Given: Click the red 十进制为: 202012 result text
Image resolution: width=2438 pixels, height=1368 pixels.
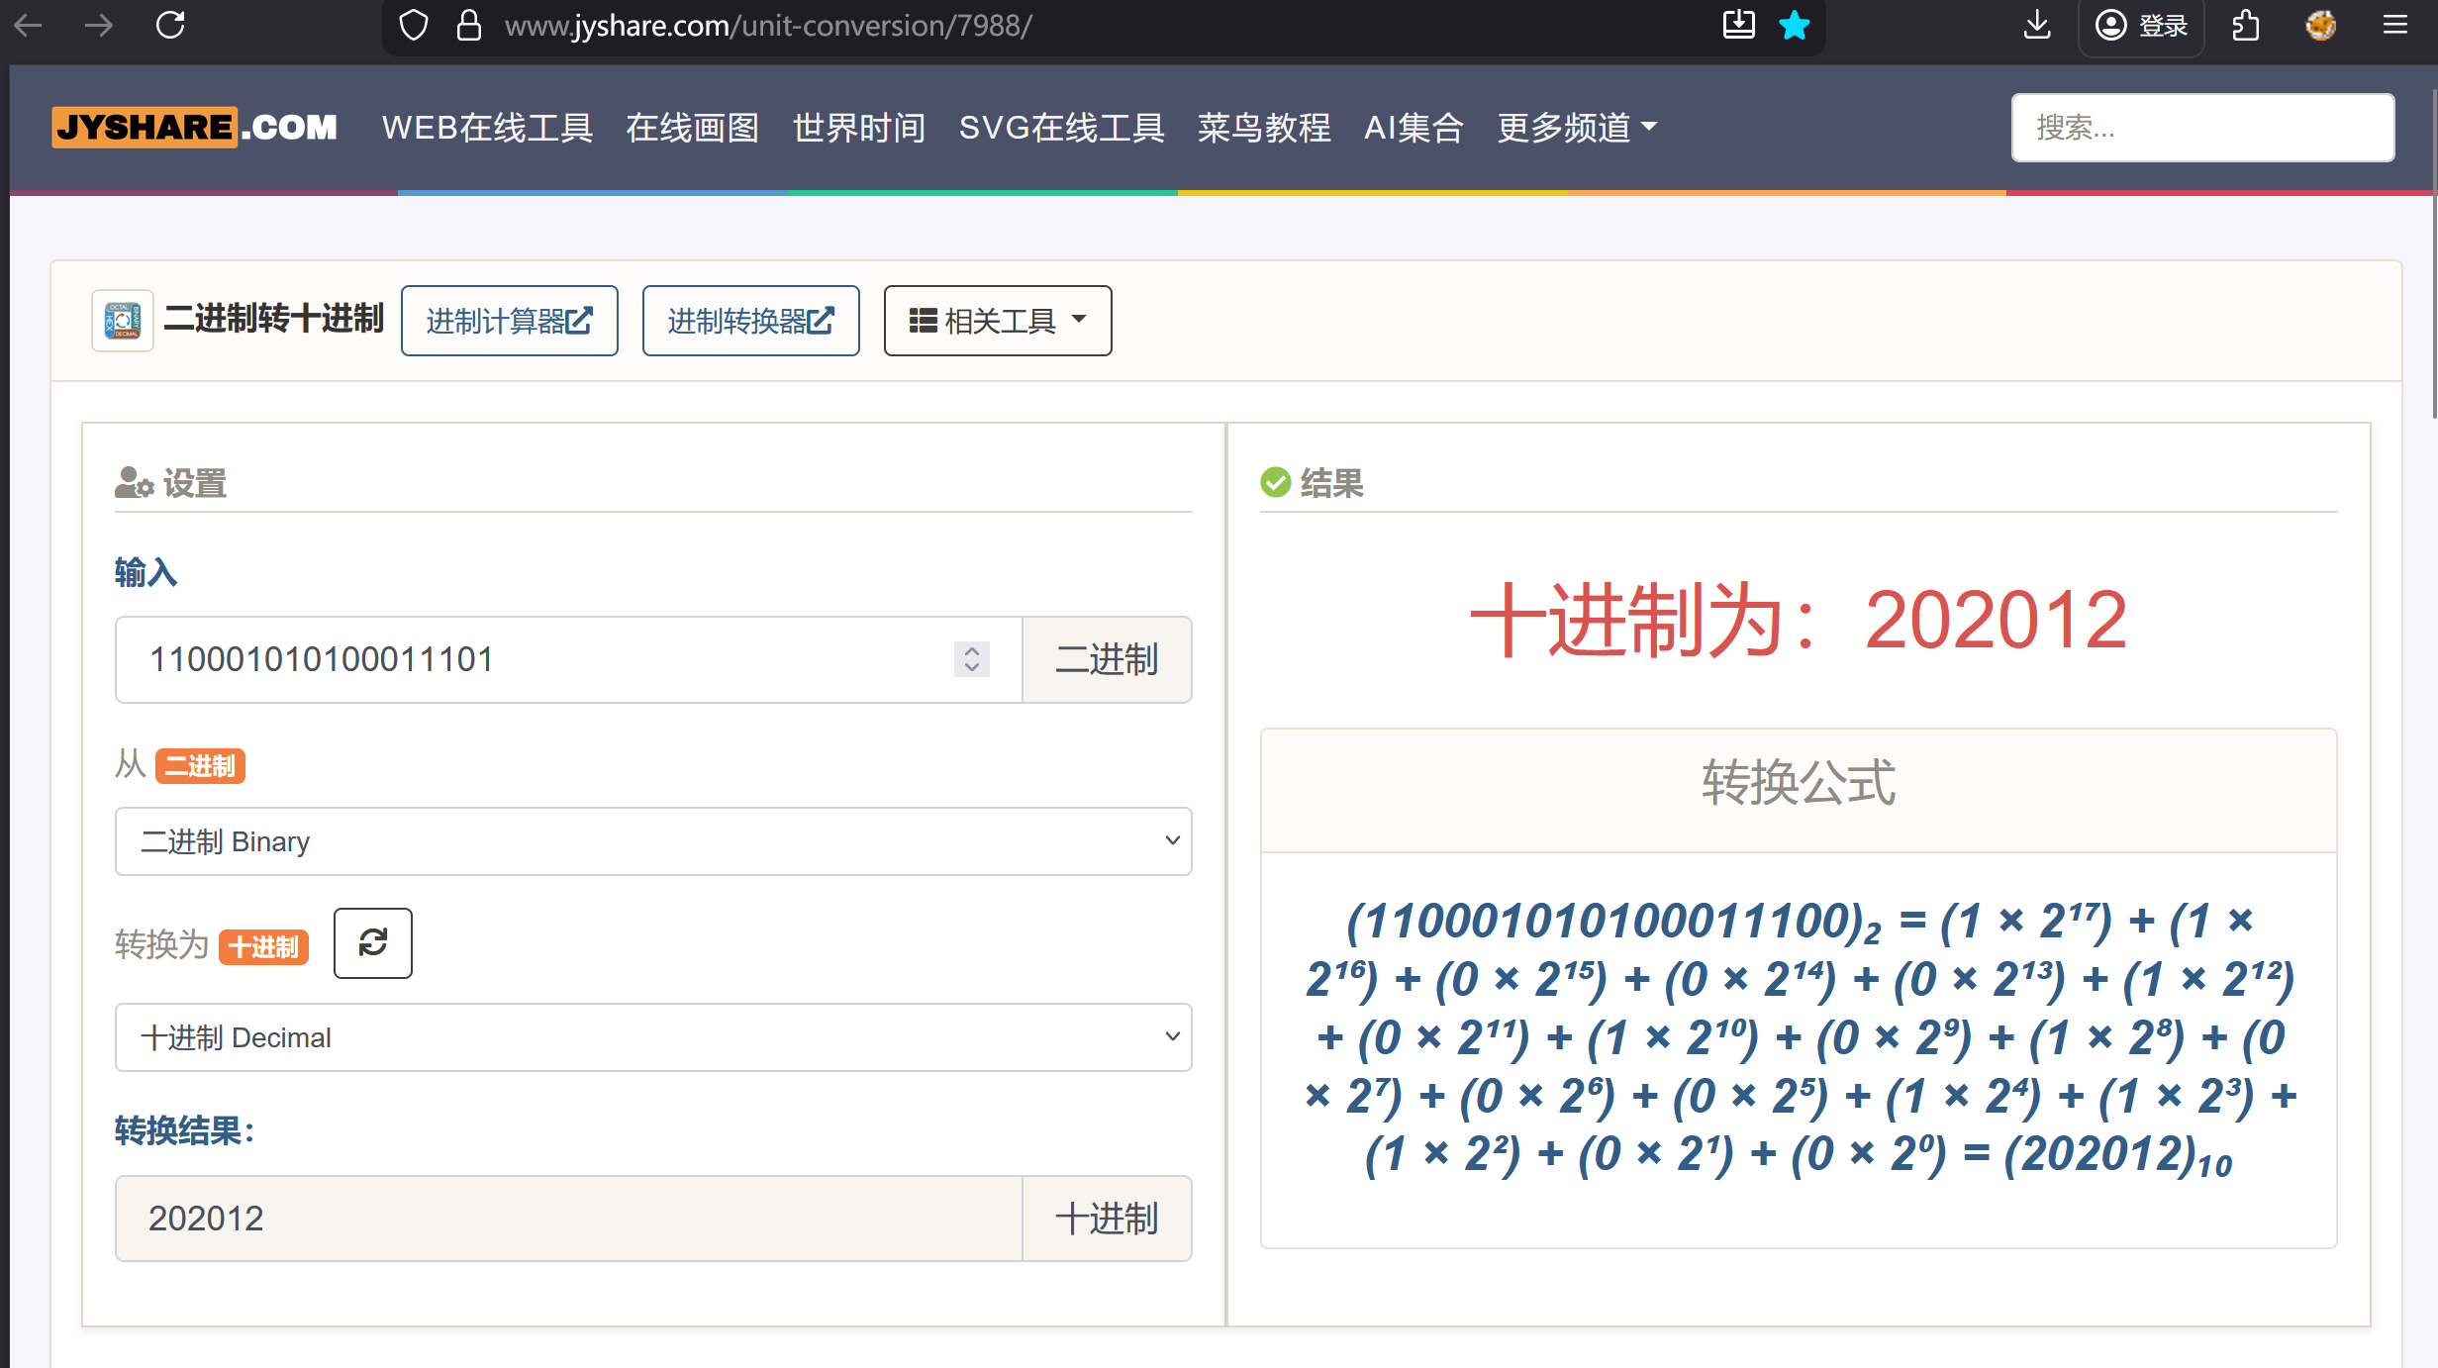Looking at the screenshot, I should 1799,621.
